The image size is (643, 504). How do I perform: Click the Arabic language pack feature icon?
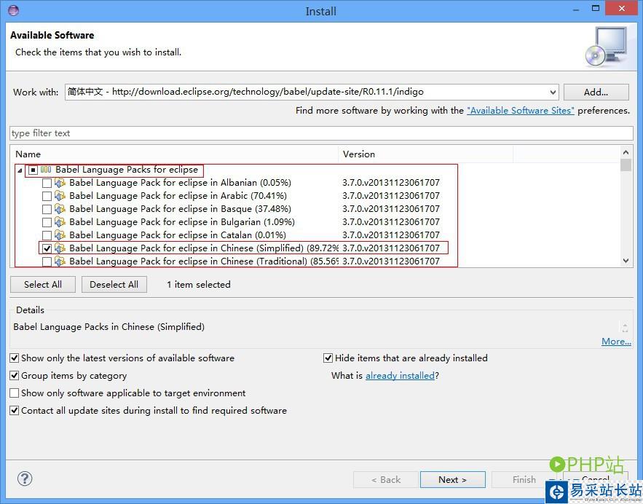click(60, 196)
